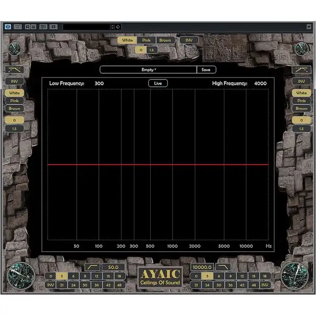Click the right side bandpass shape icon
The image size is (316, 316).
click(301, 70)
